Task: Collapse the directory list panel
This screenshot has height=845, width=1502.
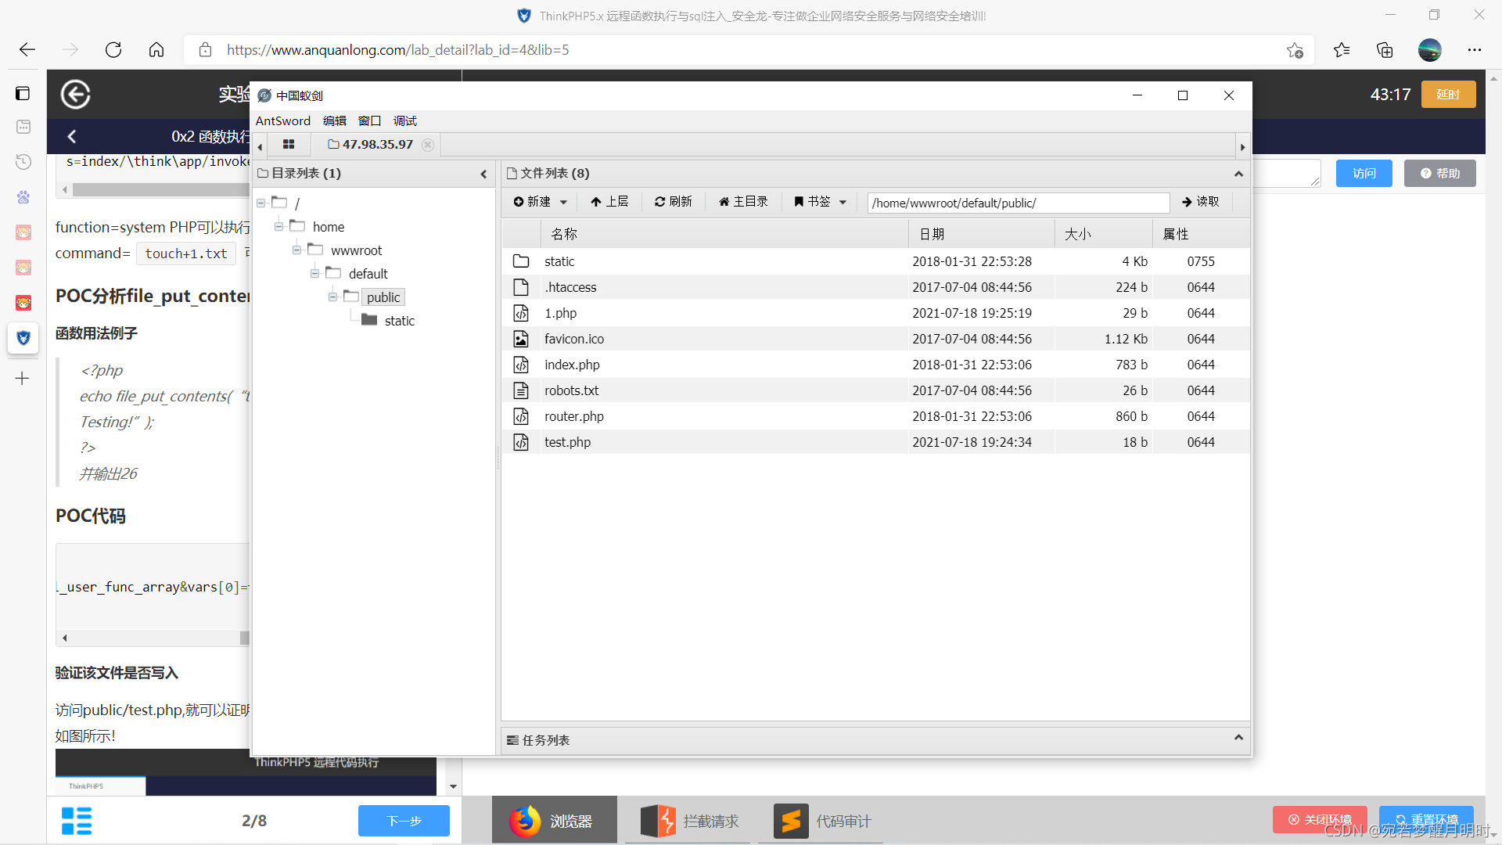Action: pos(483,174)
